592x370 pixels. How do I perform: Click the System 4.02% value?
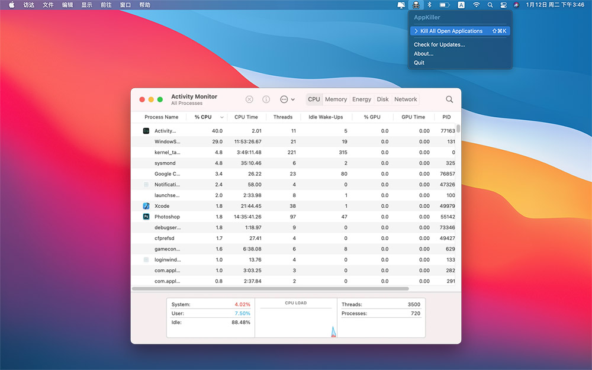pos(242,304)
